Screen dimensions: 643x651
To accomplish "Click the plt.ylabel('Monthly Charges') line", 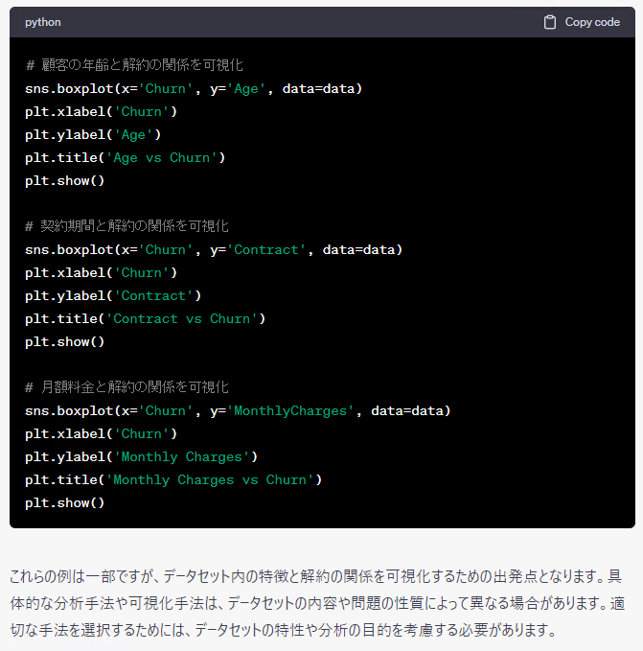I will 141,456.
